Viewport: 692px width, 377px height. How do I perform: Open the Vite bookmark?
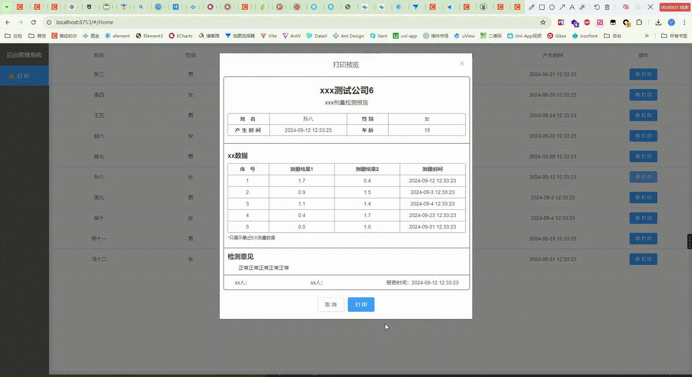click(x=268, y=36)
